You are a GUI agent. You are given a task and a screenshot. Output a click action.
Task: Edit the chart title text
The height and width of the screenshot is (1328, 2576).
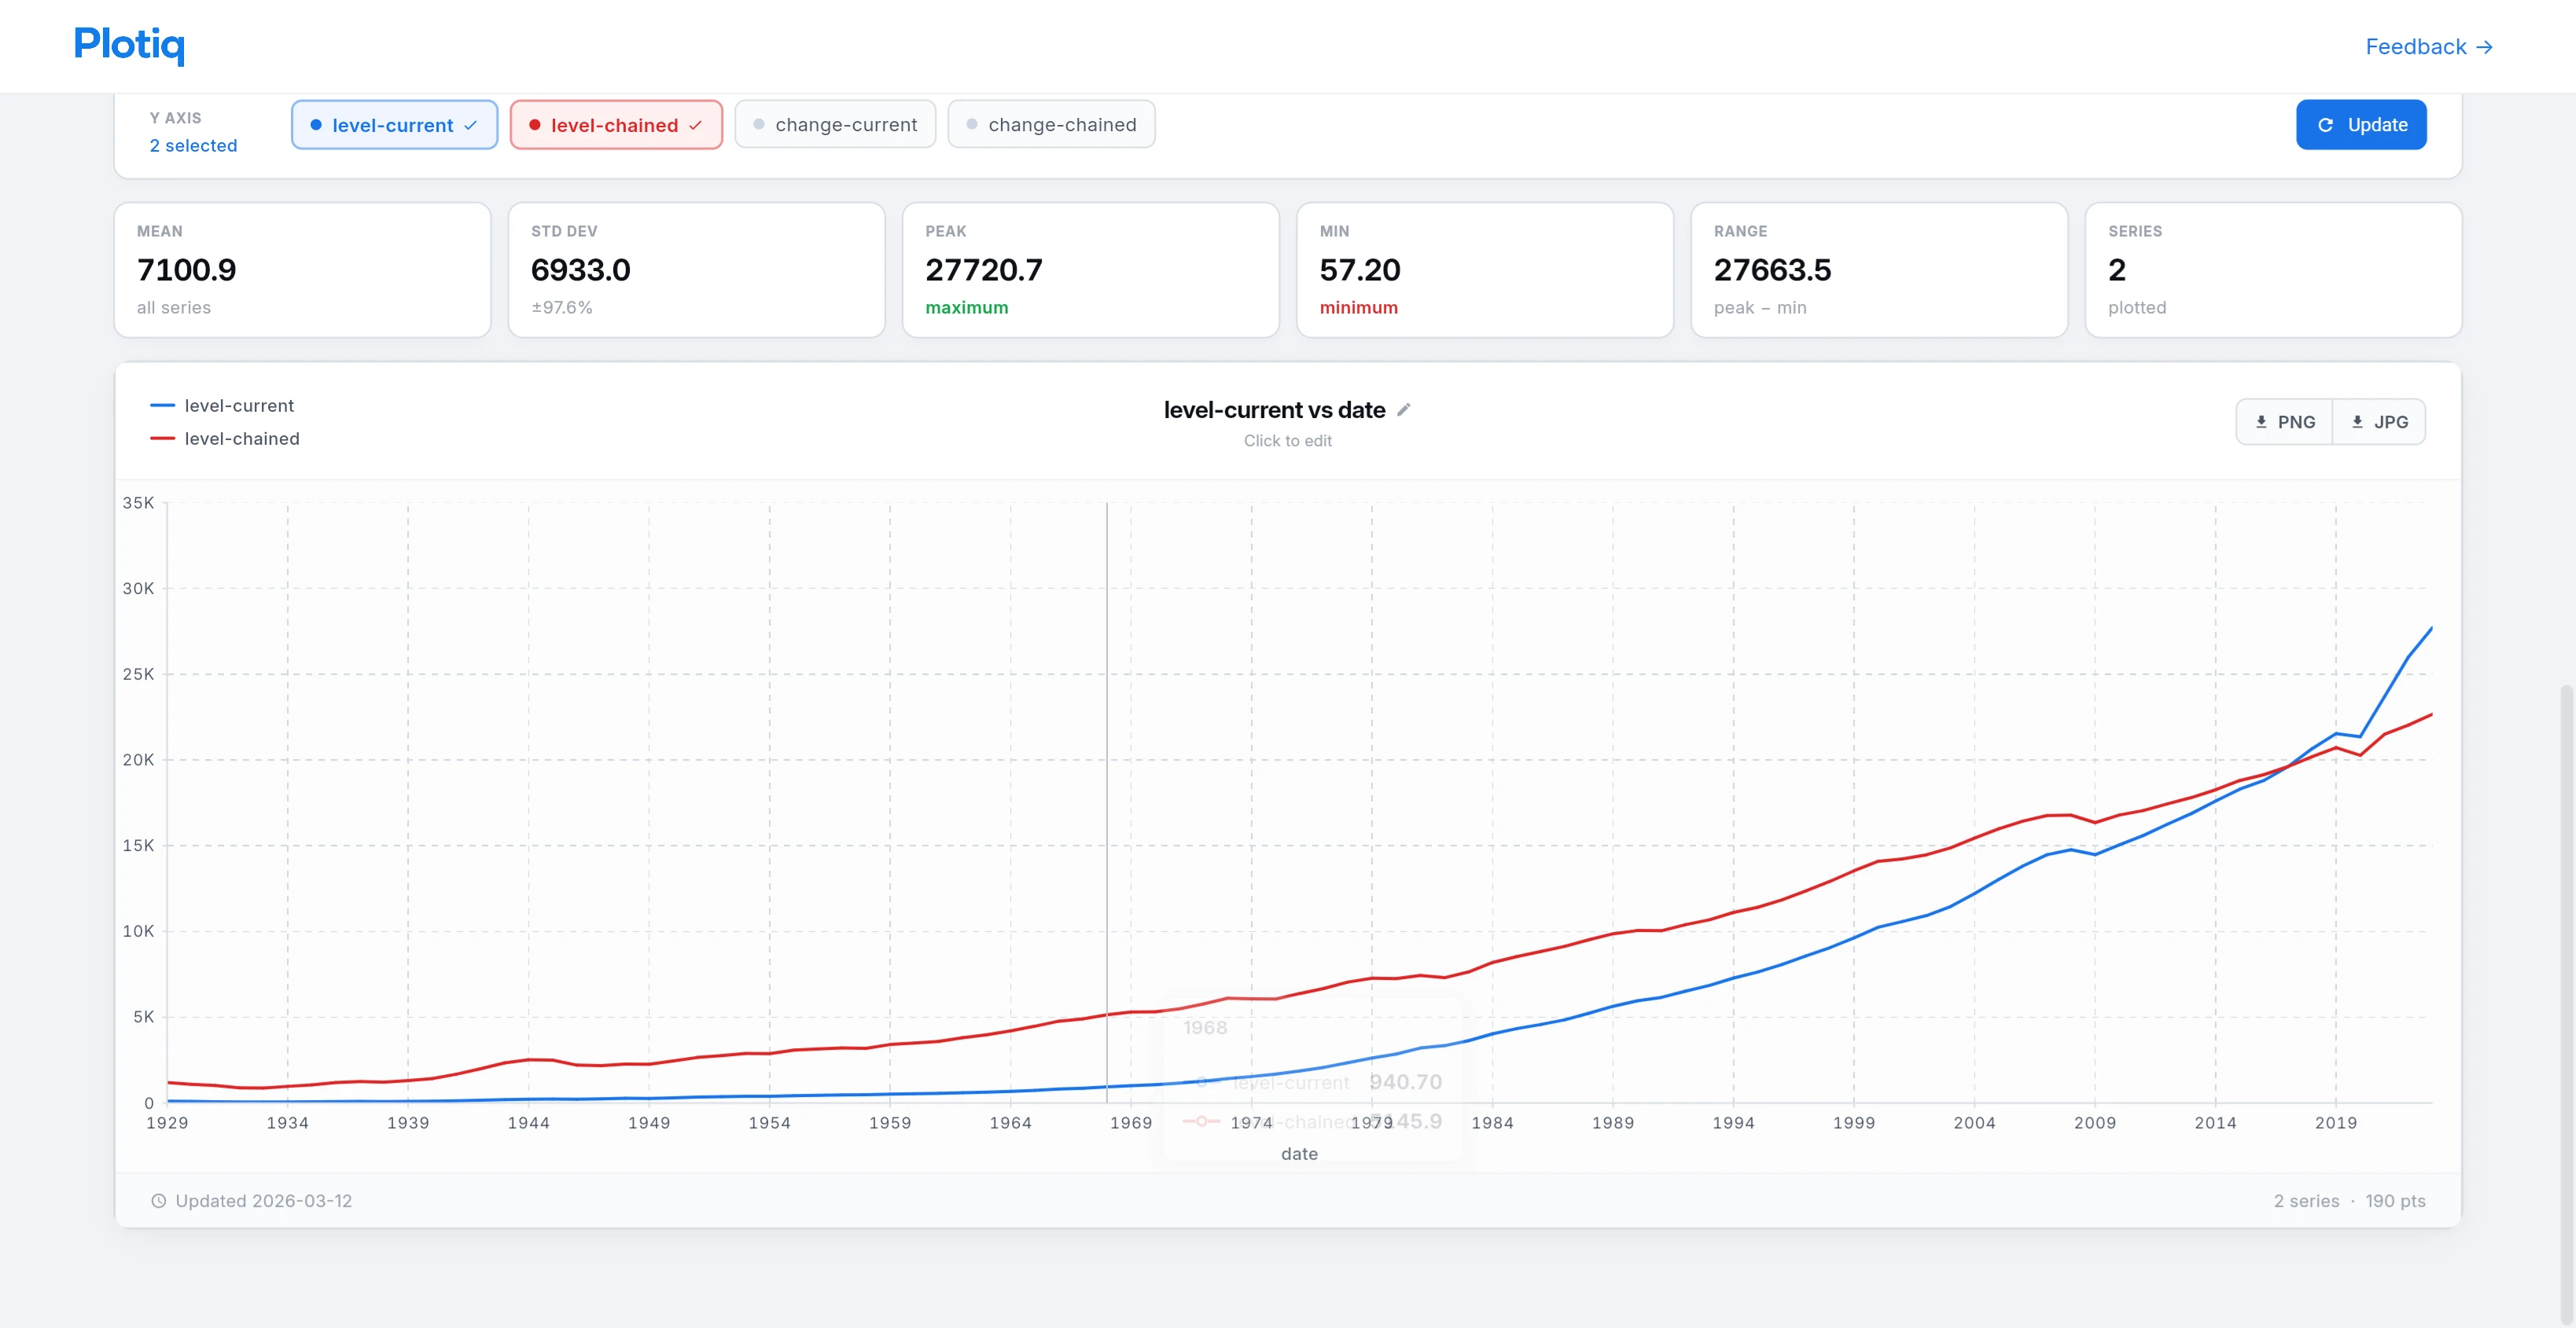[1274, 409]
